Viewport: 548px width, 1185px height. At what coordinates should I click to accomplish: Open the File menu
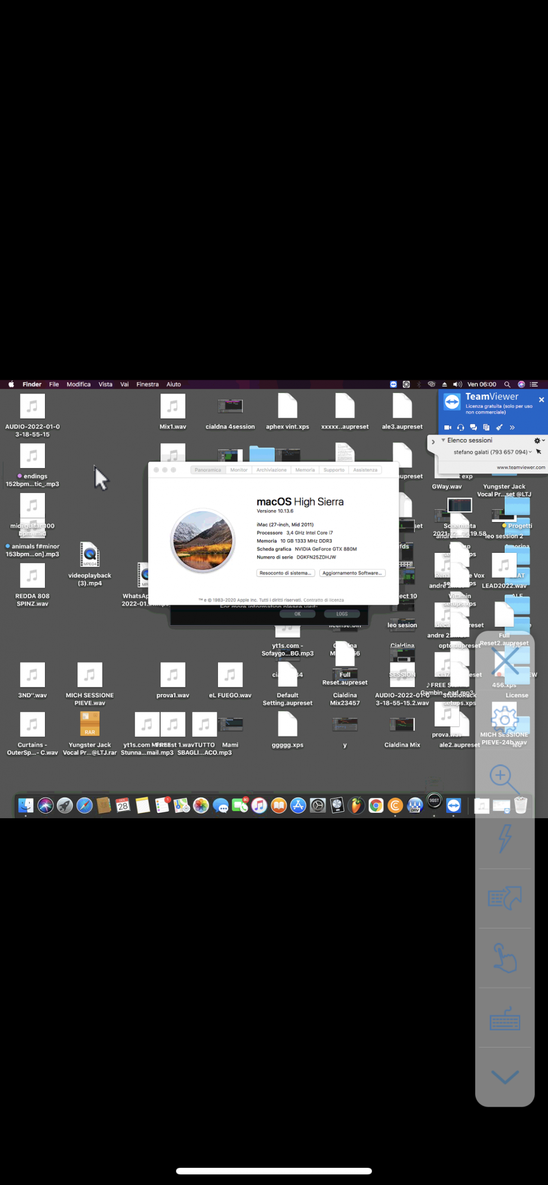[x=54, y=385]
